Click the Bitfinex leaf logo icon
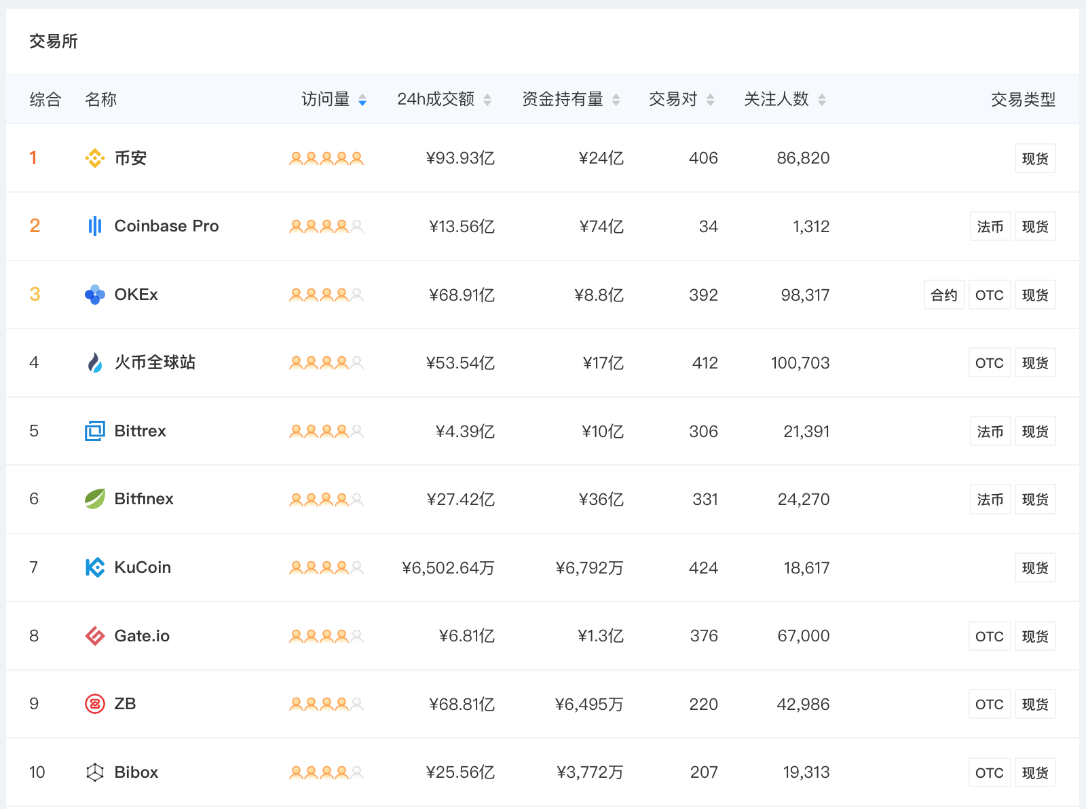The width and height of the screenshot is (1086, 809). tap(95, 499)
